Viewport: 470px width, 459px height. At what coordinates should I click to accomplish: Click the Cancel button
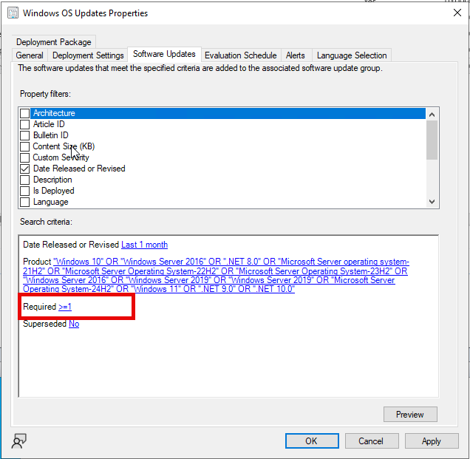point(372,441)
